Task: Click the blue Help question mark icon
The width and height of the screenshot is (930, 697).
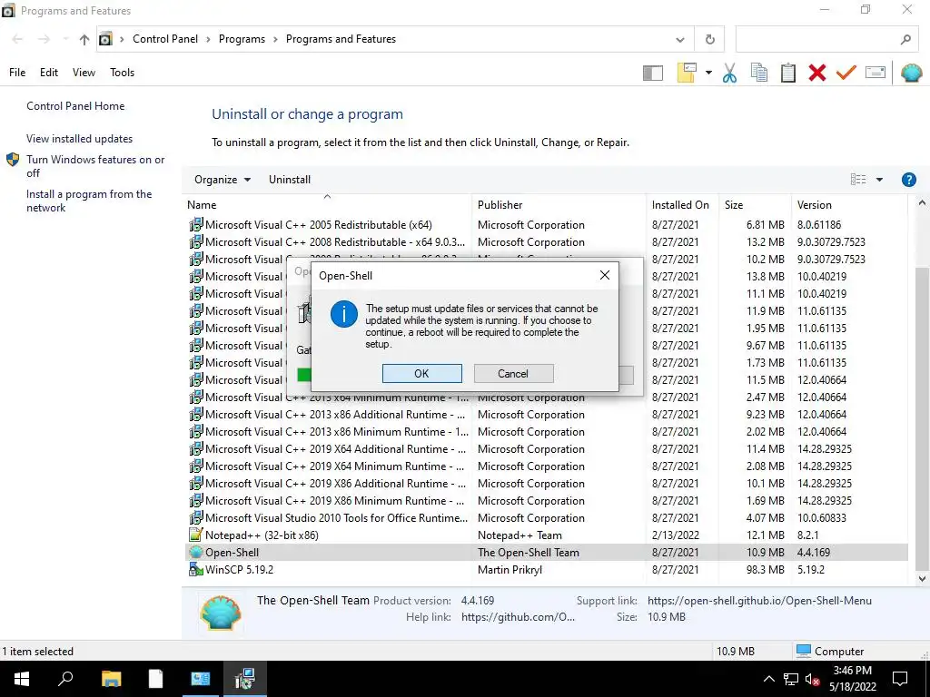Action: tap(908, 180)
